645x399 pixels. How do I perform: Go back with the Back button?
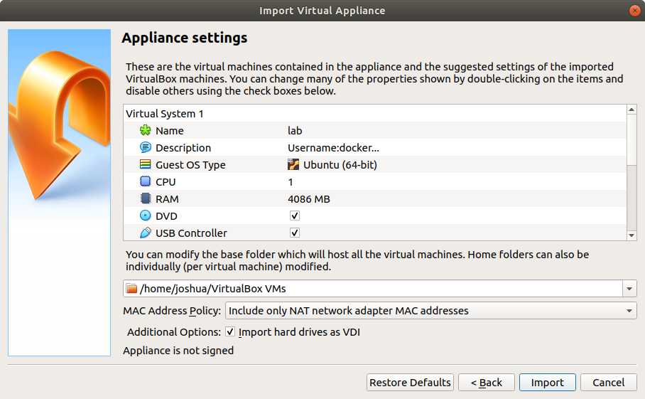coord(486,383)
